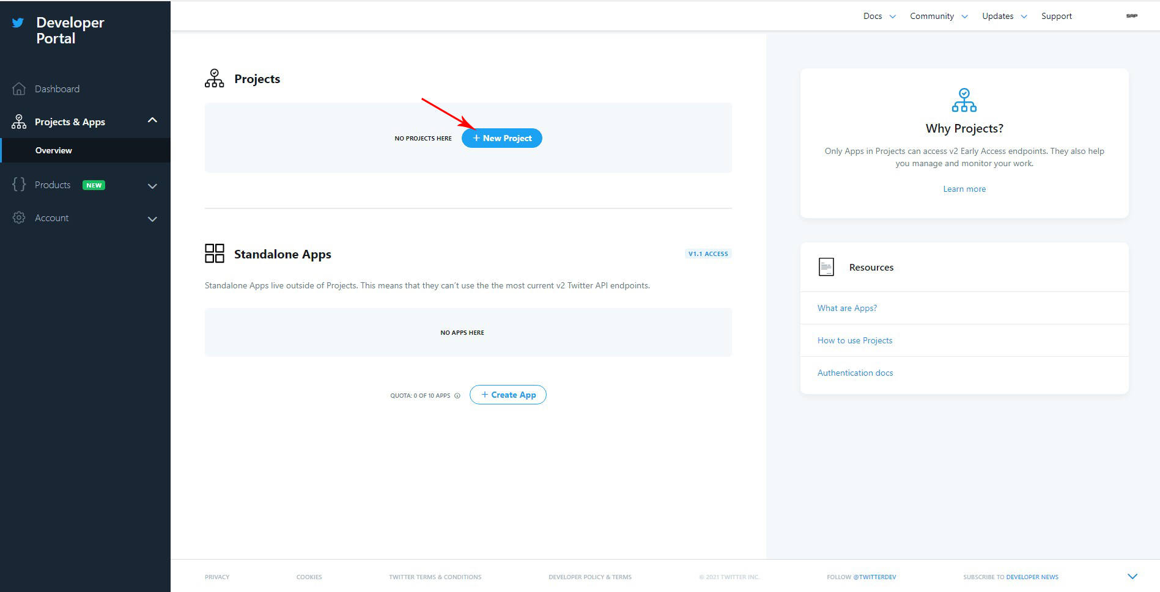
Task: Select the Overview sidebar item
Action: pyautogui.click(x=86, y=150)
